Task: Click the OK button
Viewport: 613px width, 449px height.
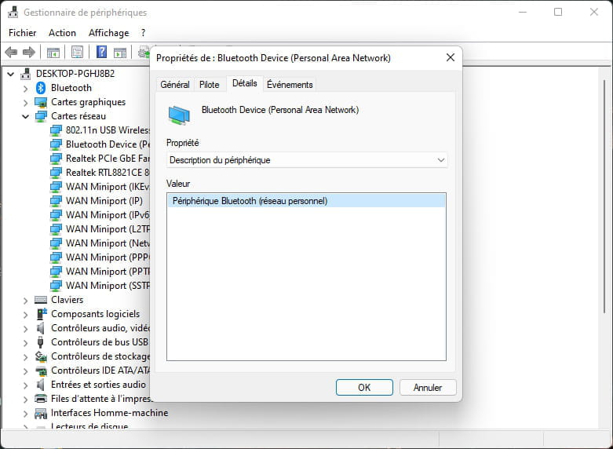Action: point(364,387)
